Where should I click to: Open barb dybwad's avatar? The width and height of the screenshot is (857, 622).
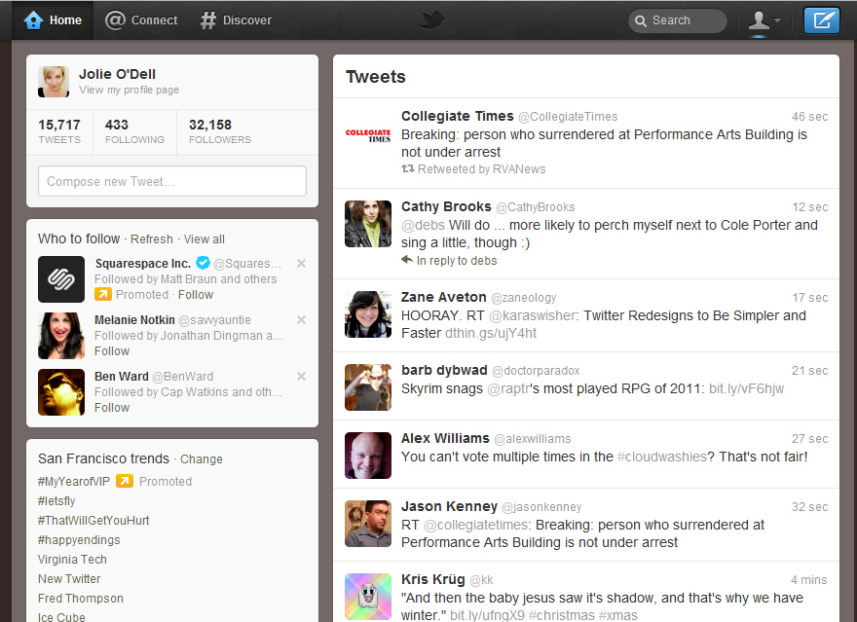point(368,387)
